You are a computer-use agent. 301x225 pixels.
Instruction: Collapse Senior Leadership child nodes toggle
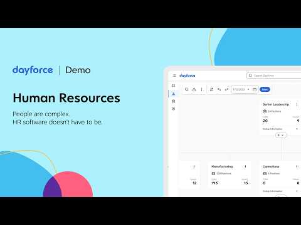[x=280, y=135]
